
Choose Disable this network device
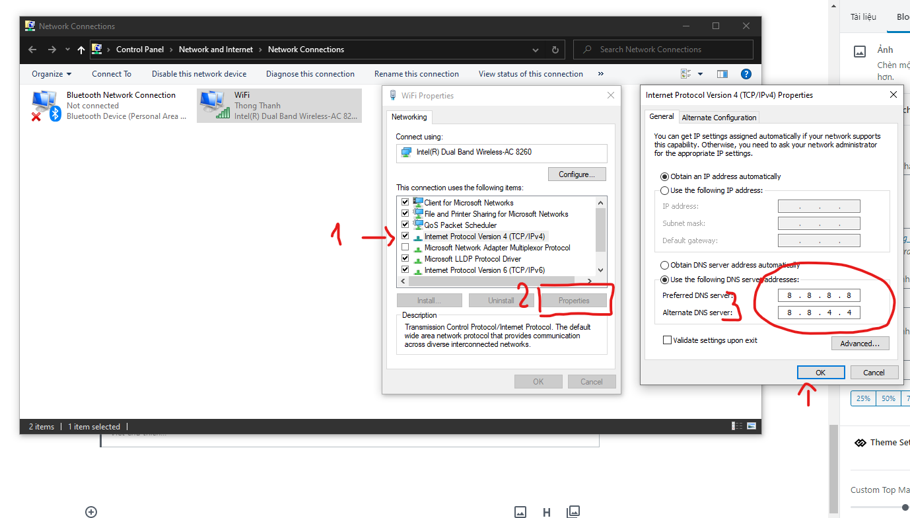click(x=199, y=74)
